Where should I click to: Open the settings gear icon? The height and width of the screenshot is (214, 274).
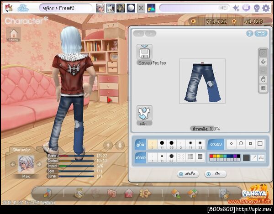click(x=266, y=8)
